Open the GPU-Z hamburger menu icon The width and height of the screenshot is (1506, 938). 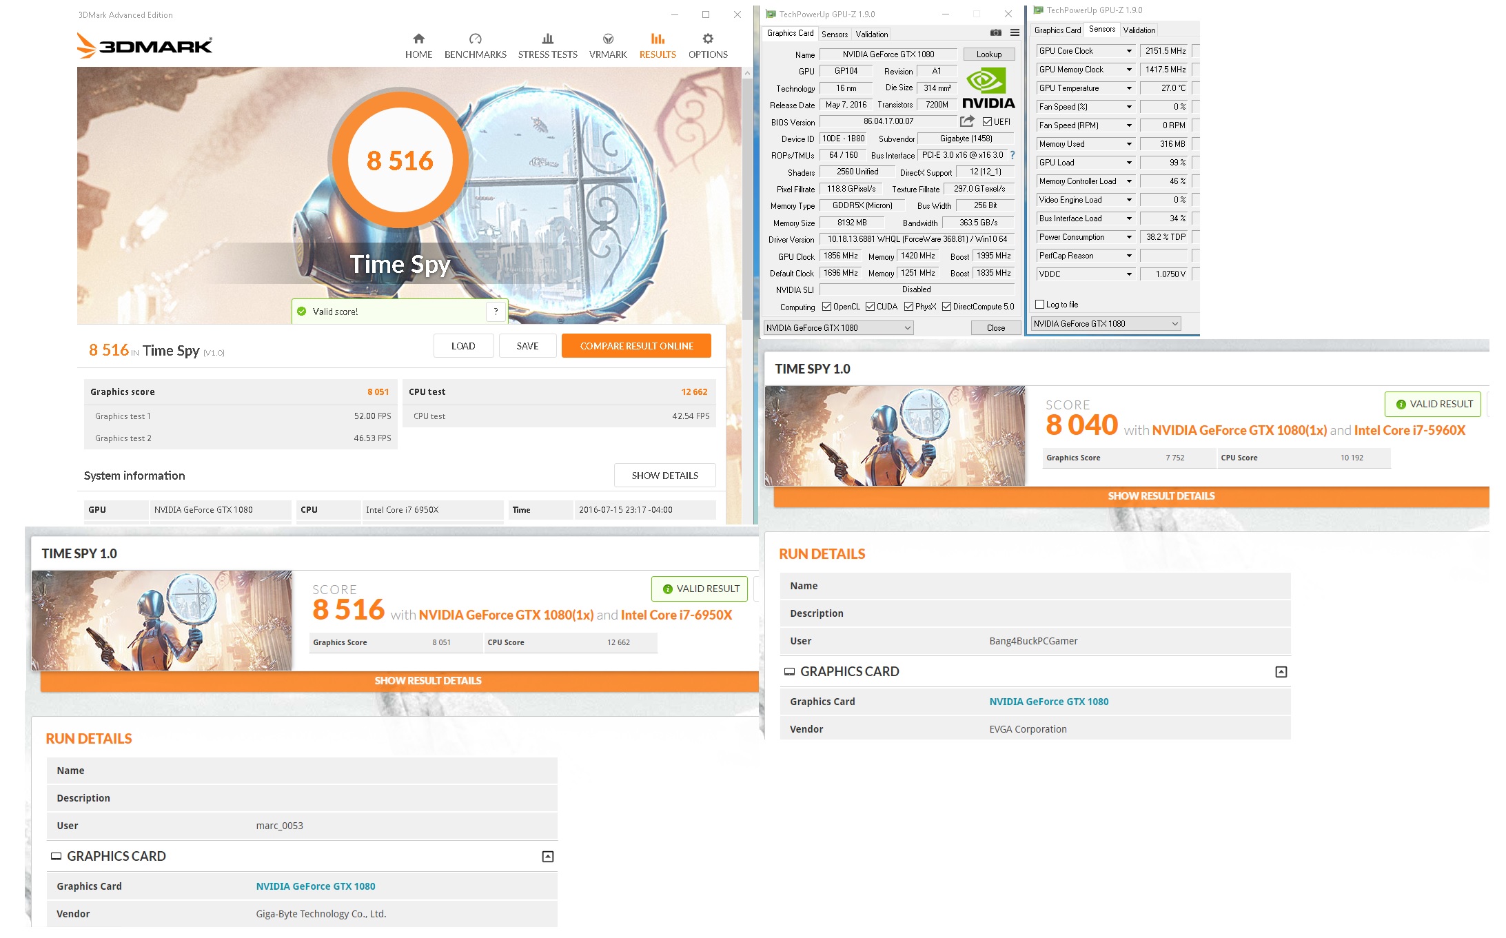click(x=1015, y=33)
